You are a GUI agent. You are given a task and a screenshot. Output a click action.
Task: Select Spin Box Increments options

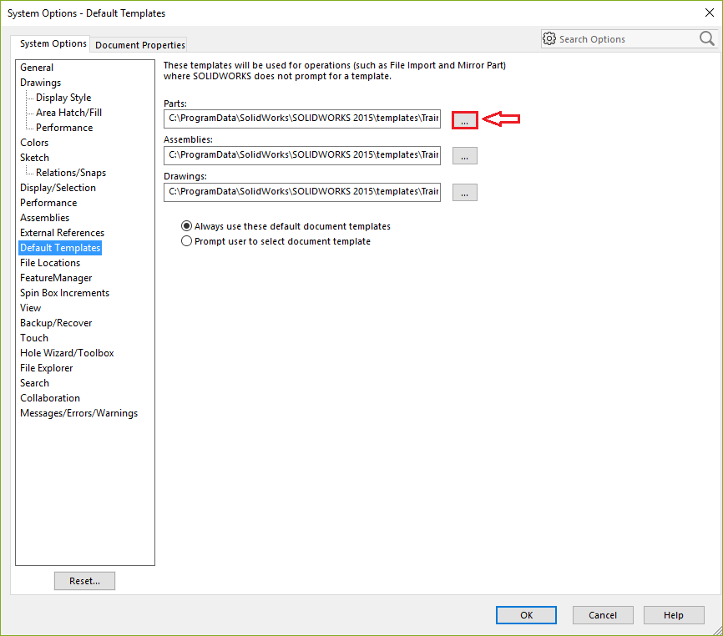[x=64, y=293]
